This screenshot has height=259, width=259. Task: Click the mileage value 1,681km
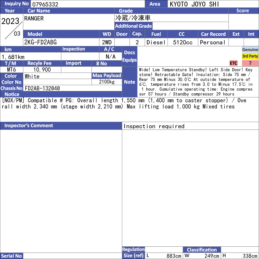(13, 57)
